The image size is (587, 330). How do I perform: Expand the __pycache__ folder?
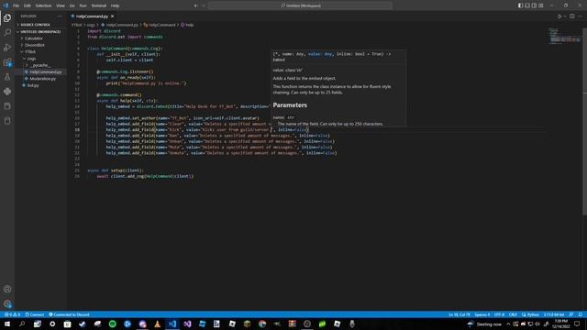[40, 65]
